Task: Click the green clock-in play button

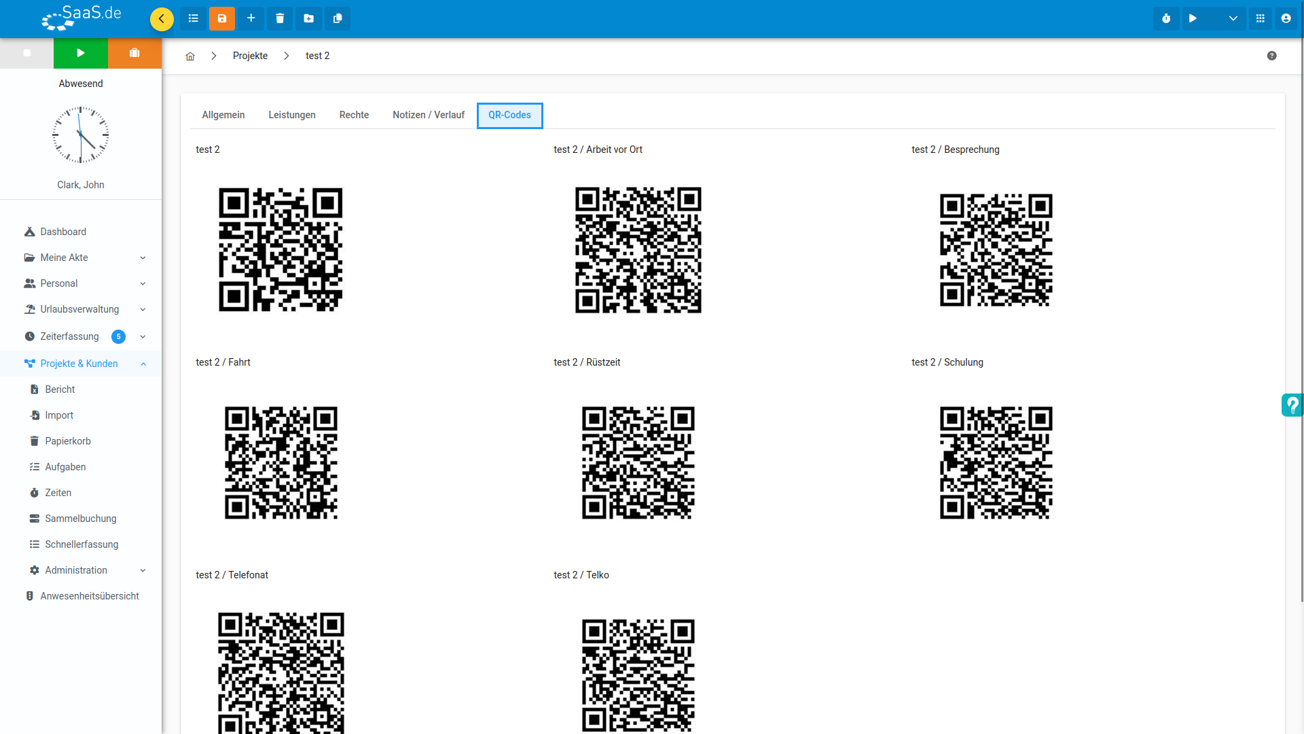Action: coord(81,53)
